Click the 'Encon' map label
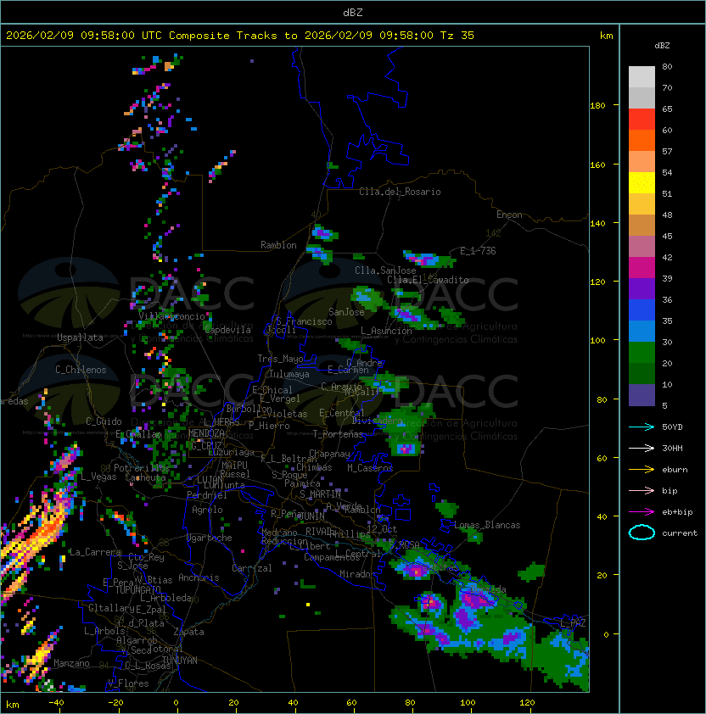Viewport: 706px width, 714px height. (509, 215)
